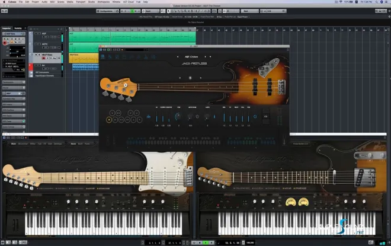Open the Workspaces menu

(104, 2)
